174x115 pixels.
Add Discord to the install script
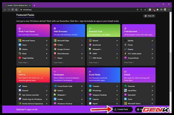(47, 91)
